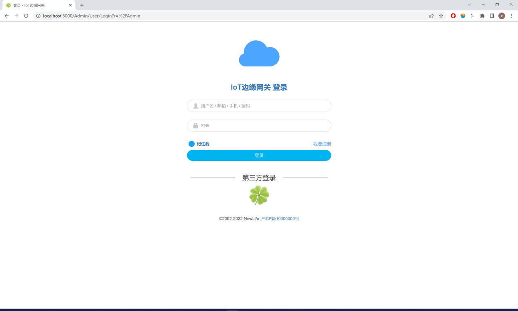
Task: Click the bookmark star icon in address bar
Action: coord(441,16)
